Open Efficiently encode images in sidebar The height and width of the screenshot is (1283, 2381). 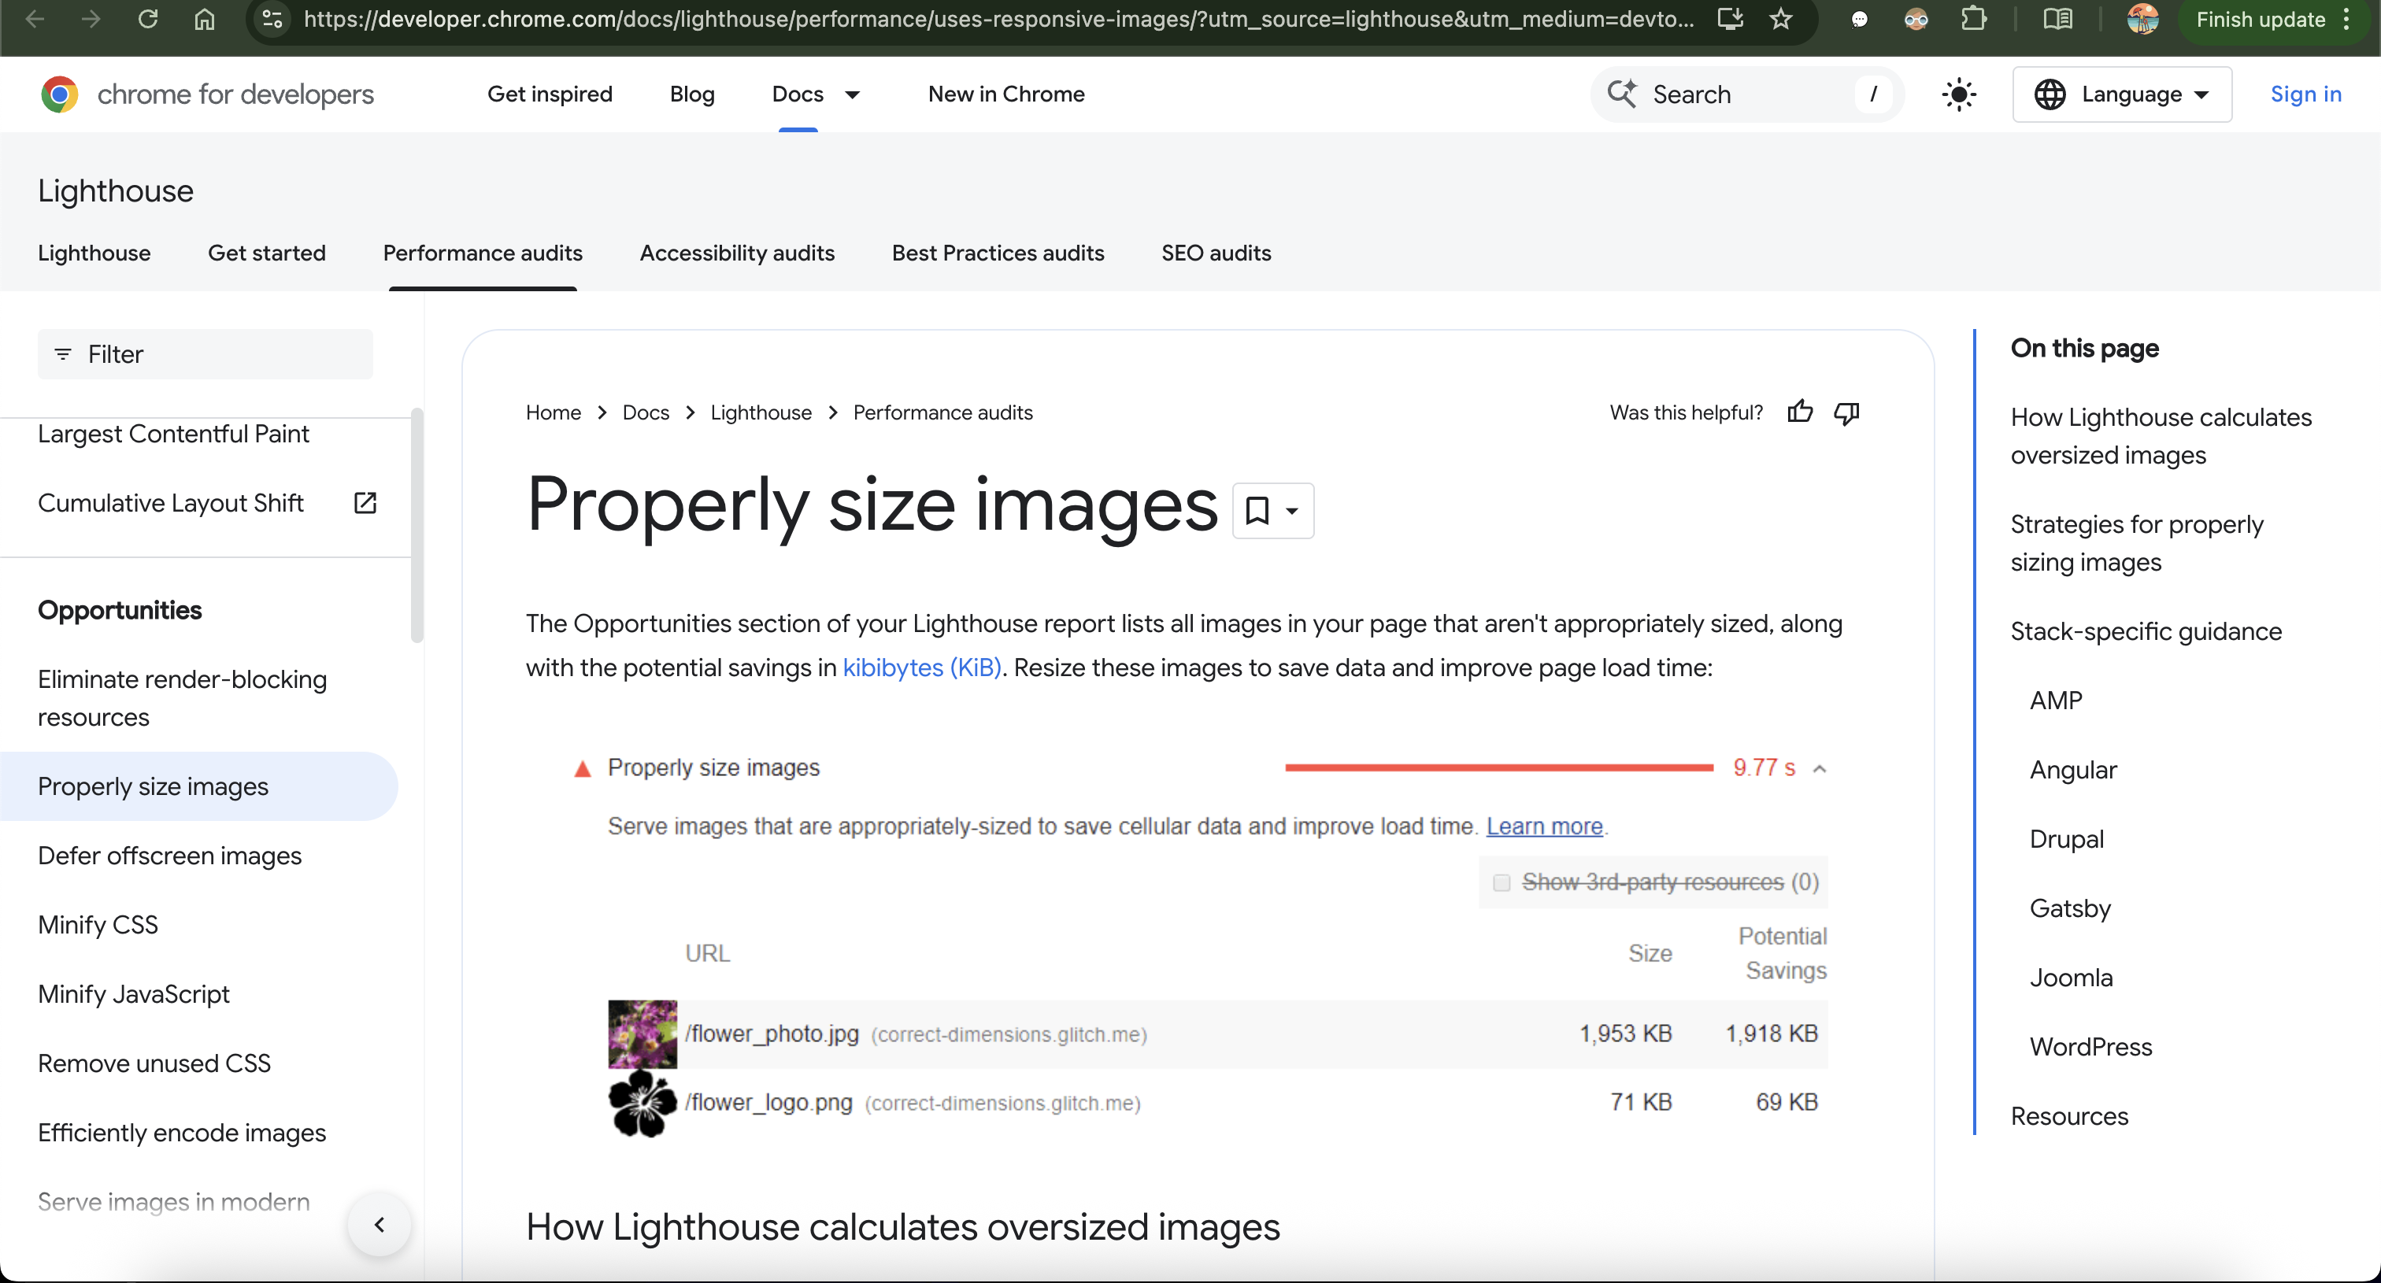182,1133
